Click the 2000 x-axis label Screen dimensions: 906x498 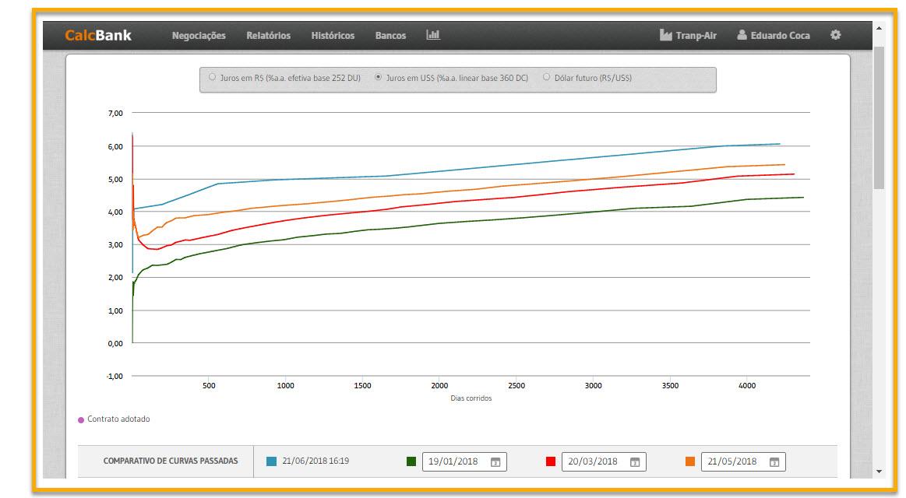[439, 385]
